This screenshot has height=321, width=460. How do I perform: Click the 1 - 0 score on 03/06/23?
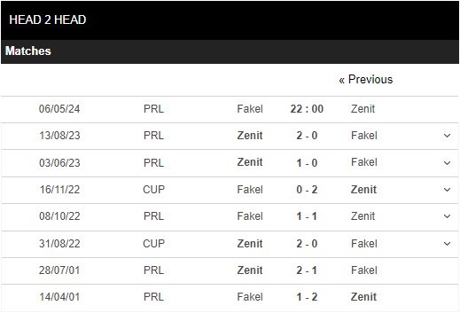pos(307,163)
